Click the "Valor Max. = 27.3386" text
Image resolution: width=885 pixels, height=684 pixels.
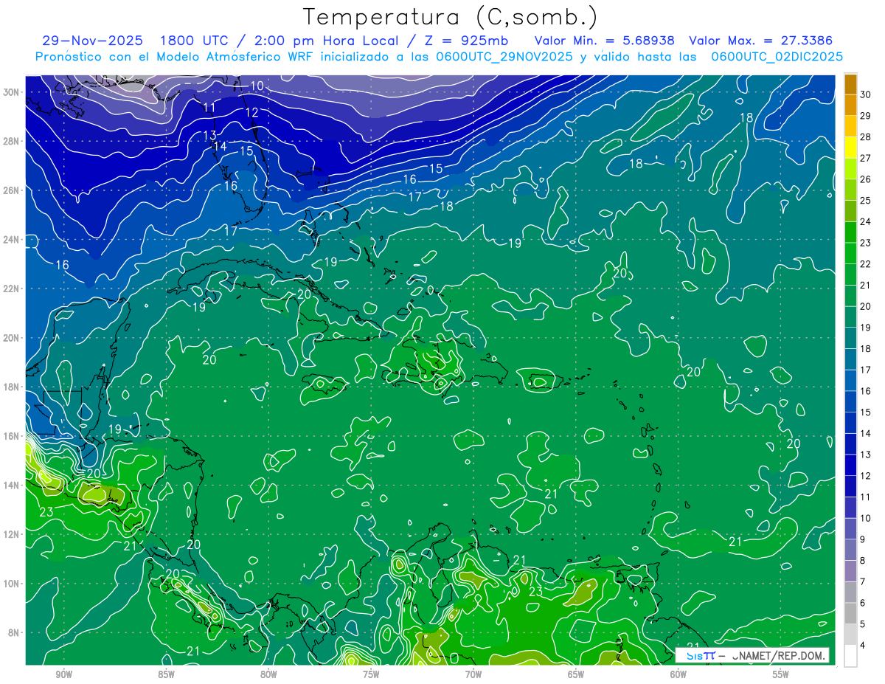[761, 41]
